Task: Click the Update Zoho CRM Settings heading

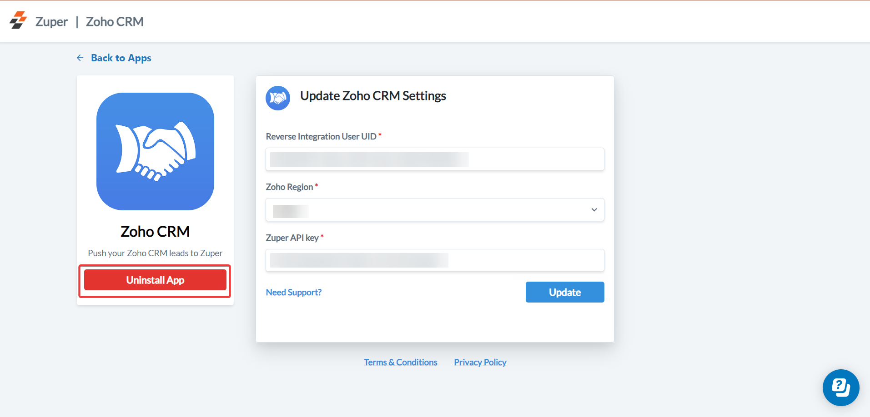Action: (373, 96)
